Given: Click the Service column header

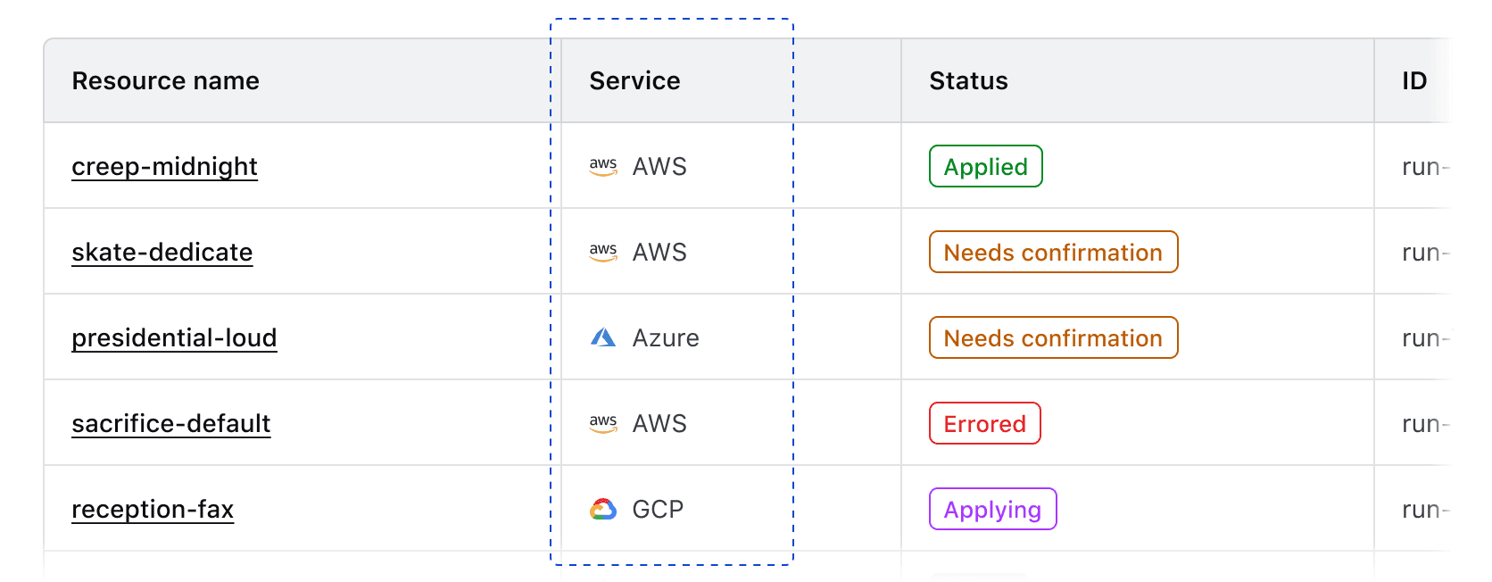Looking at the screenshot, I should (x=634, y=80).
